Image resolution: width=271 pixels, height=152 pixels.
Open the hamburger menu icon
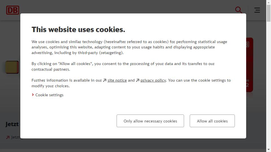[257, 10]
